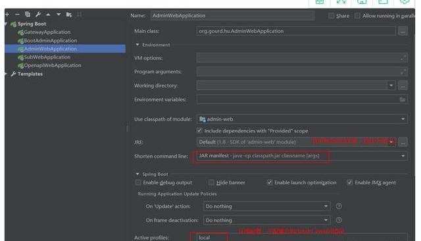Browse Working directory with ellipsis button
The width and height of the screenshot is (421, 241).
[403, 86]
